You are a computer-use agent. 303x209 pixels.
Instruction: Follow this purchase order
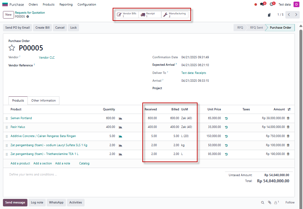[290, 202]
